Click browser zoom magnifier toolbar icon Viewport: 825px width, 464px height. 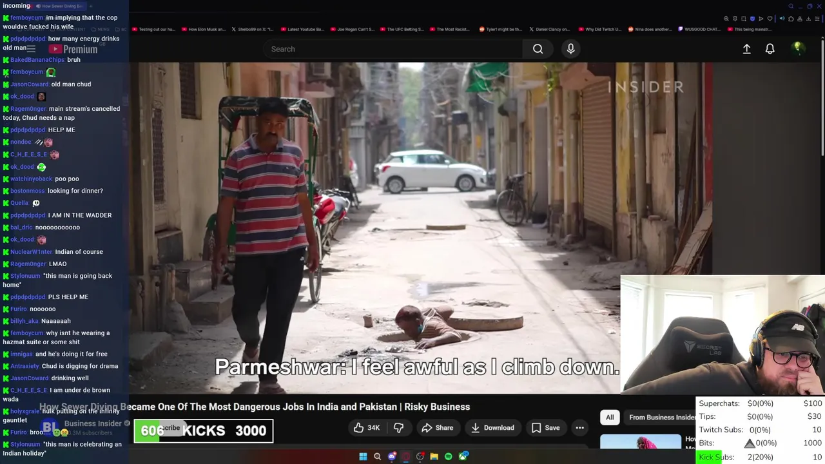[726, 19]
